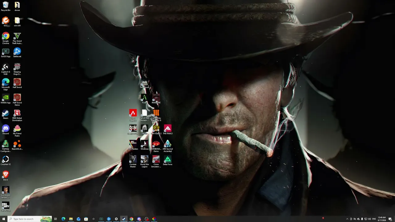The image size is (395, 222).
Task: Select THE FINALS game shortcut
Action: tap(168, 129)
